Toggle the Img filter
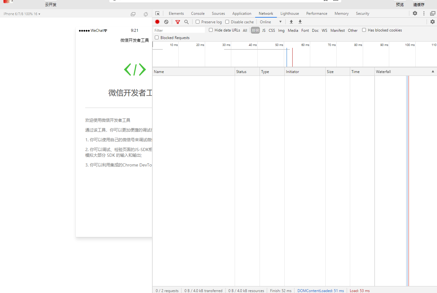The image size is (437, 293). [x=281, y=30]
